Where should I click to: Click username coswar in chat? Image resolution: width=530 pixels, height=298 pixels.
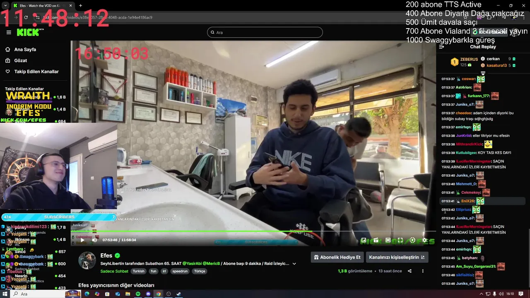click(469, 79)
